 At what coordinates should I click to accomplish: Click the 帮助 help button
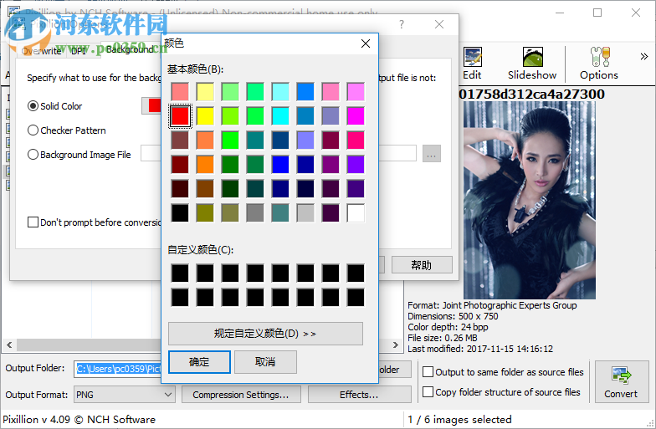422,265
